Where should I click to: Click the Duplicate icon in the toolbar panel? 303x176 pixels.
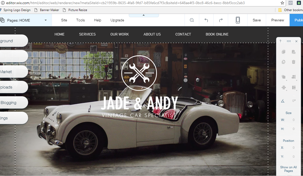283,62
